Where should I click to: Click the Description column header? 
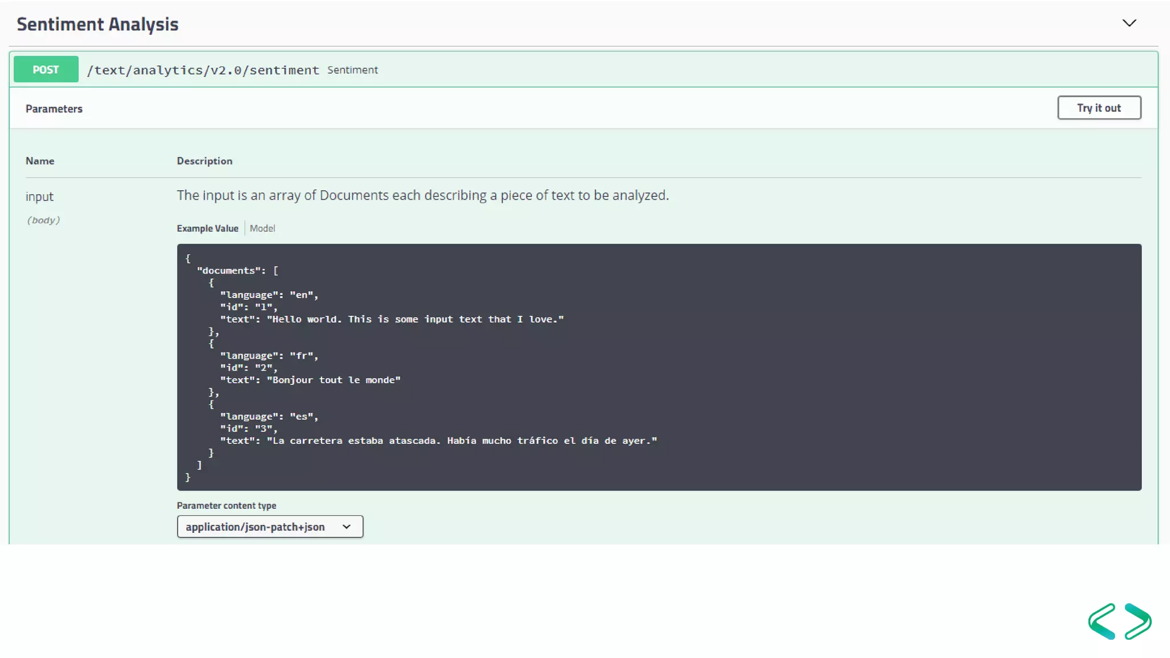(x=205, y=161)
